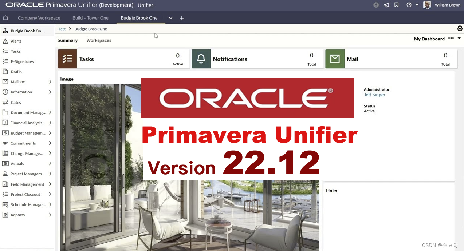464x251 pixels.
Task: Switch to the Workspaces tab
Action: coord(99,40)
